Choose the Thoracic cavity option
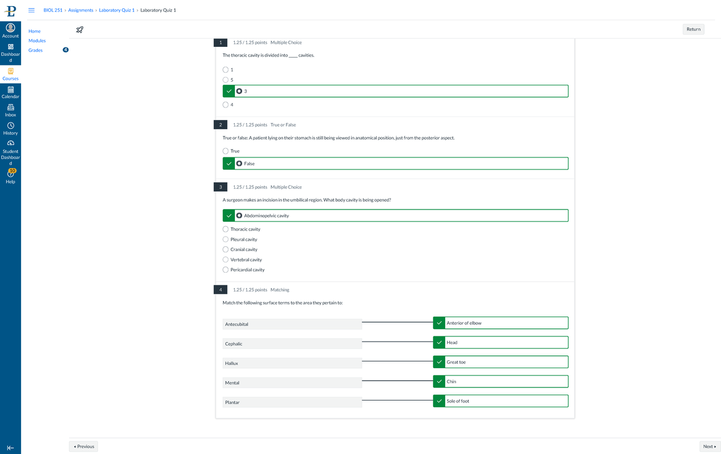Screen dimensions: 721x454 point(226,229)
